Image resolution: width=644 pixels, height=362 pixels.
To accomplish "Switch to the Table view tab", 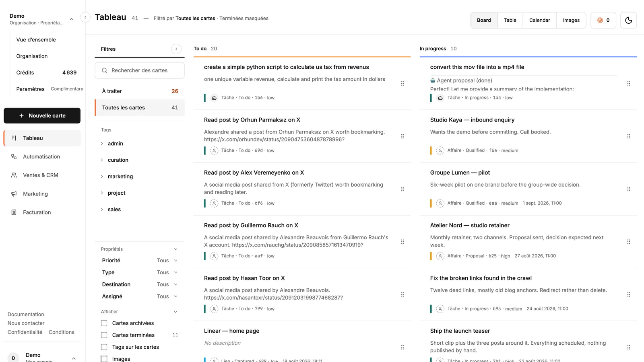I will 510,20.
